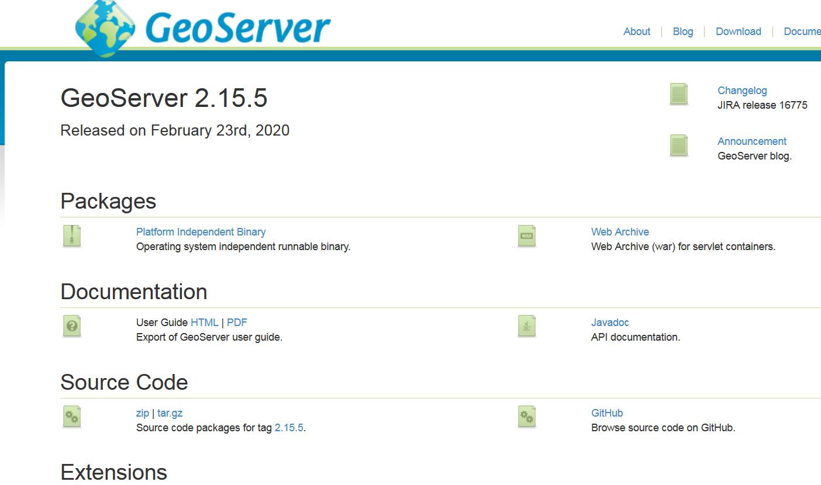Screen dimensions: 821x485
Task: Click the GeoServer 2.15.5 page heading
Action: click(164, 98)
